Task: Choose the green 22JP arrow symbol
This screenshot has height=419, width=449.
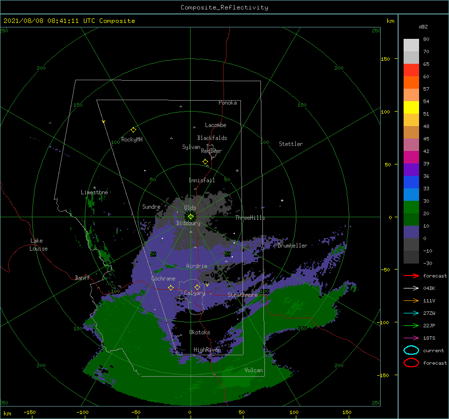Action: point(411,325)
